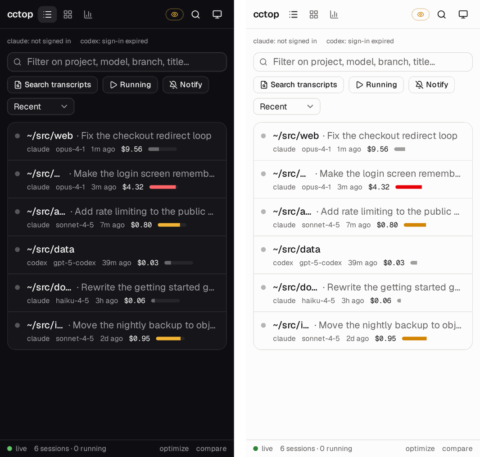Screen dimensions: 480x457
Task: Open ~/src/data codex session in dark panel
Action: pyautogui.click(x=117, y=255)
